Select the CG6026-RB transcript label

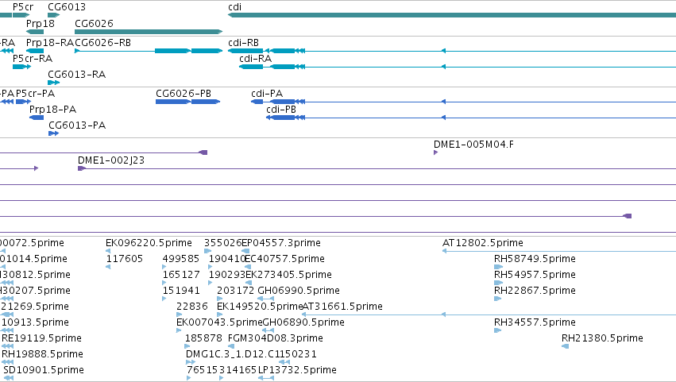tap(103, 43)
